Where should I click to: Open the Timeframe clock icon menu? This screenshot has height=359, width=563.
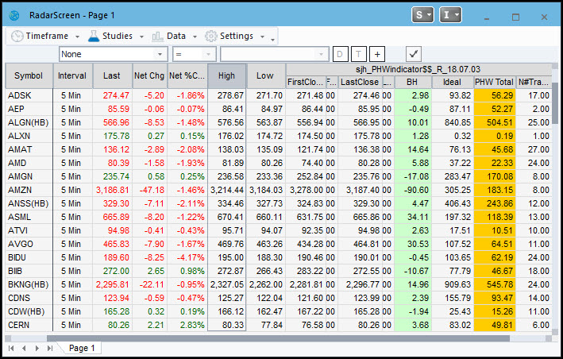click(x=17, y=36)
